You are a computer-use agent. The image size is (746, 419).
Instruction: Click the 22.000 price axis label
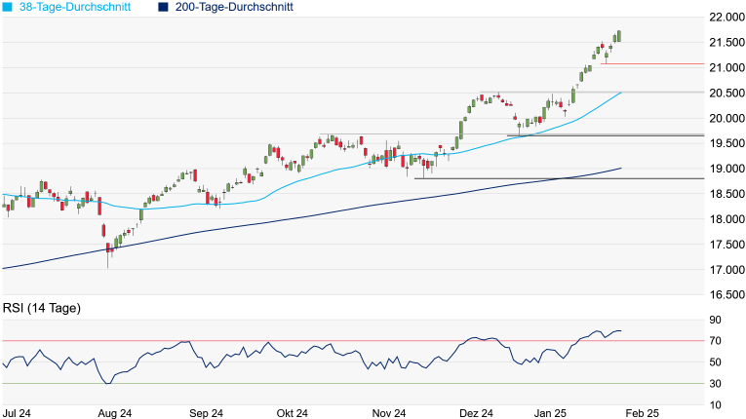726,18
